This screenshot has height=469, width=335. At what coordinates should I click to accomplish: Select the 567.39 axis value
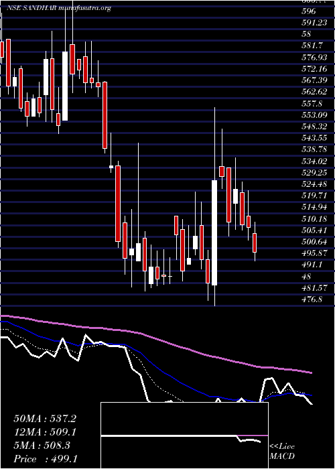[x=314, y=80]
